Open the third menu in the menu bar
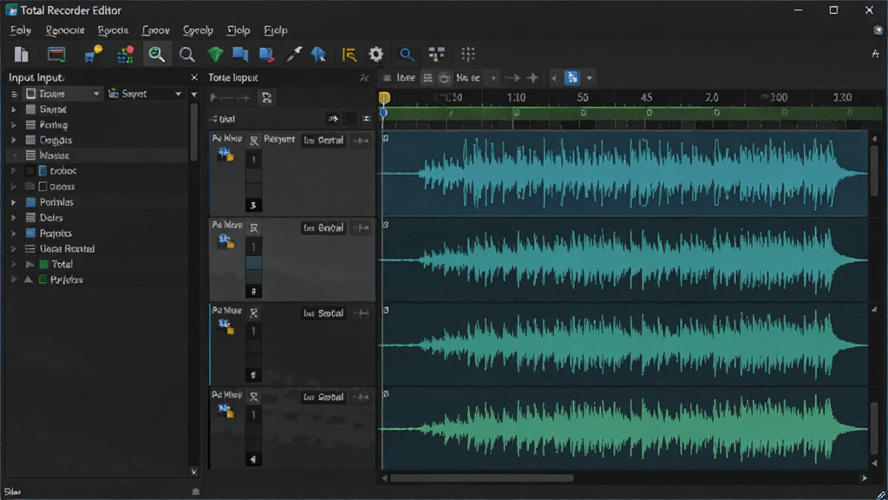Screen dimensions: 888x500 113,30
